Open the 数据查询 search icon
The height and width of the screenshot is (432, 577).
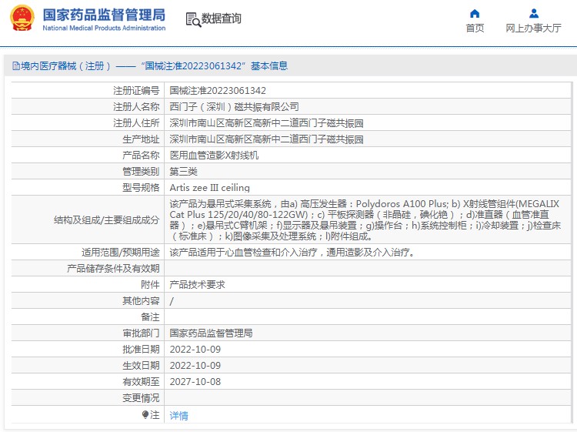193,19
